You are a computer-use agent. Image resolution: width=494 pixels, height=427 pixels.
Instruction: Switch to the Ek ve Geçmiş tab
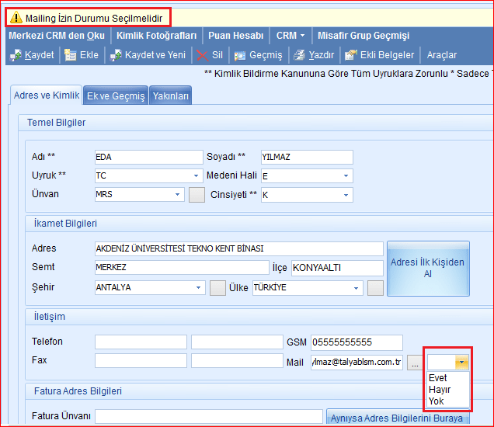[x=116, y=95]
